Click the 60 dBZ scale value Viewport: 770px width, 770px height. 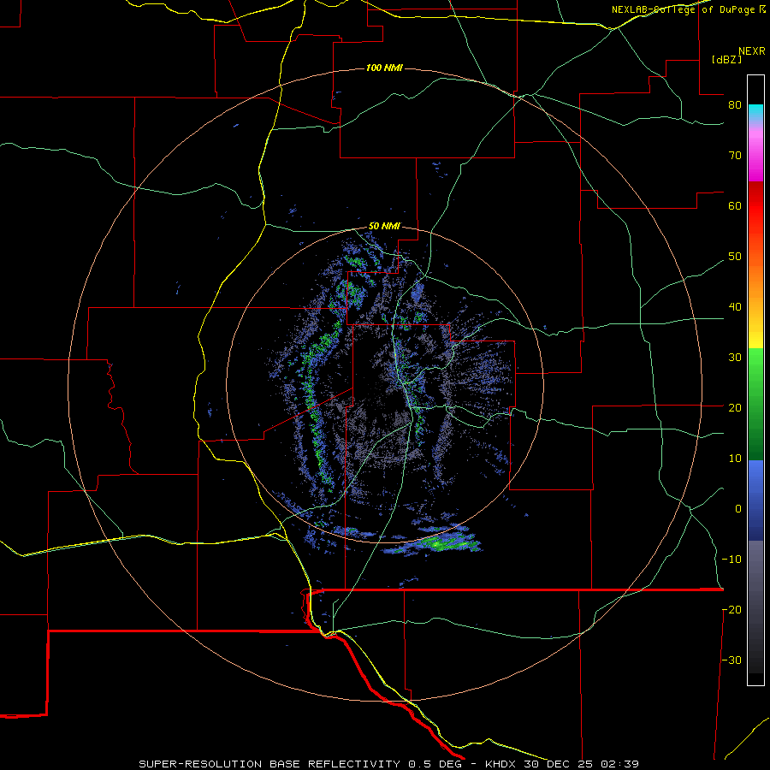[735, 206]
